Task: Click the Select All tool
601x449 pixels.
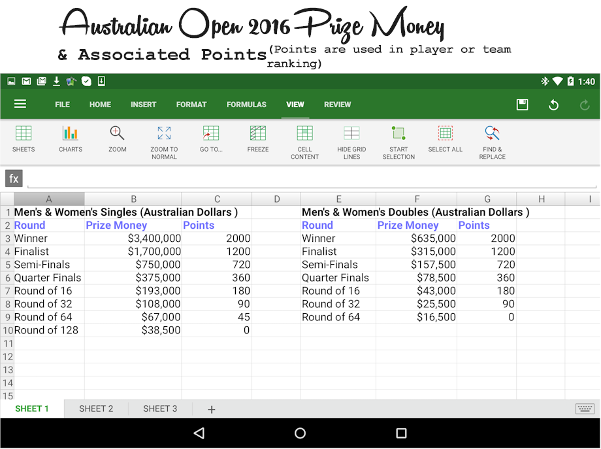Action: 446,139
